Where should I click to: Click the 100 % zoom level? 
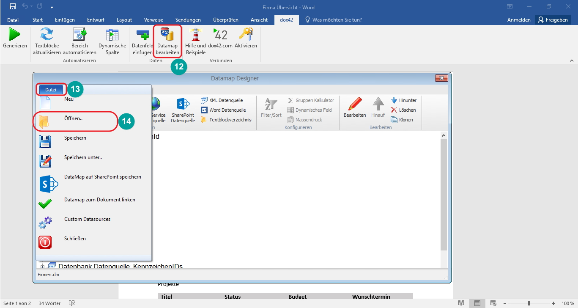[568, 303]
